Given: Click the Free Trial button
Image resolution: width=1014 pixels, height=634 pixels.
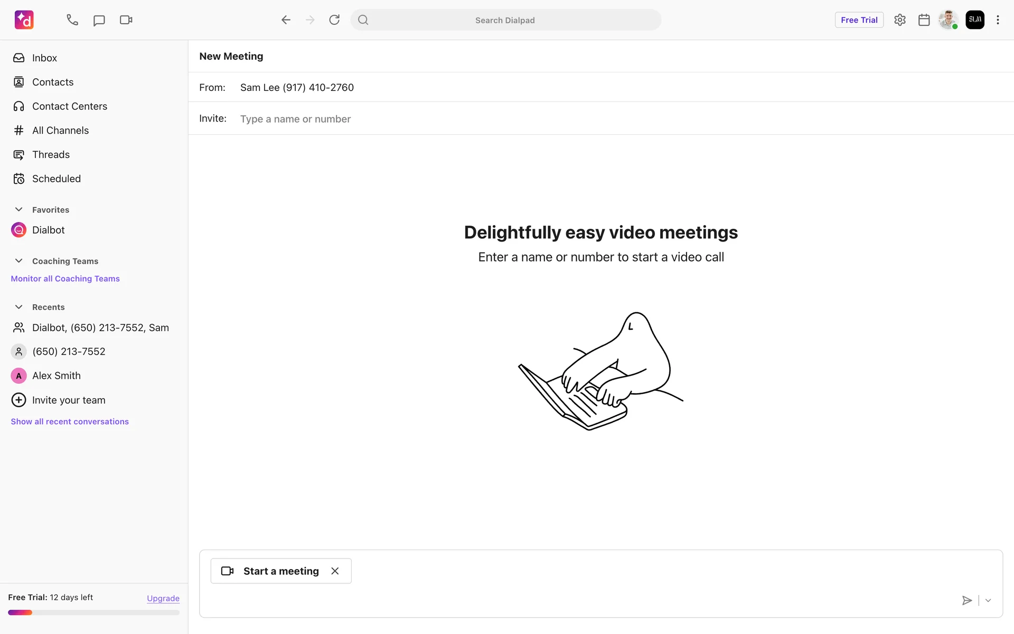Looking at the screenshot, I should pyautogui.click(x=859, y=20).
